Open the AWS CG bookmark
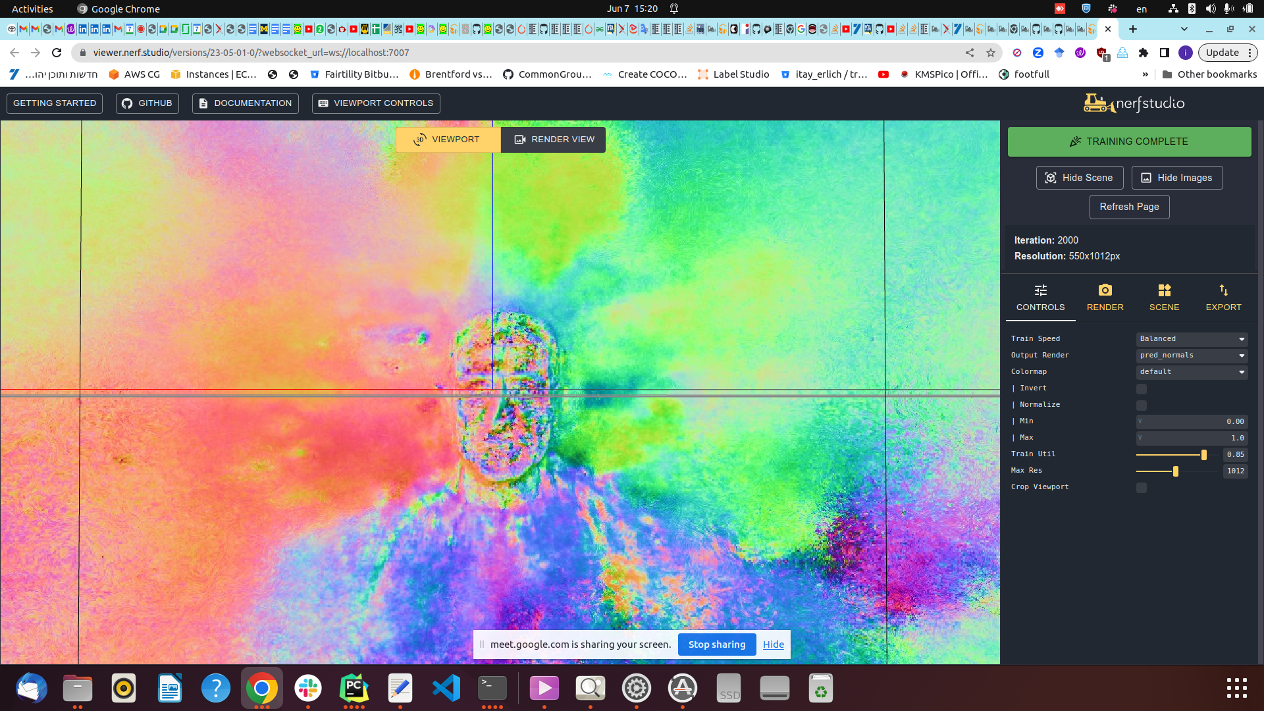 pos(134,74)
